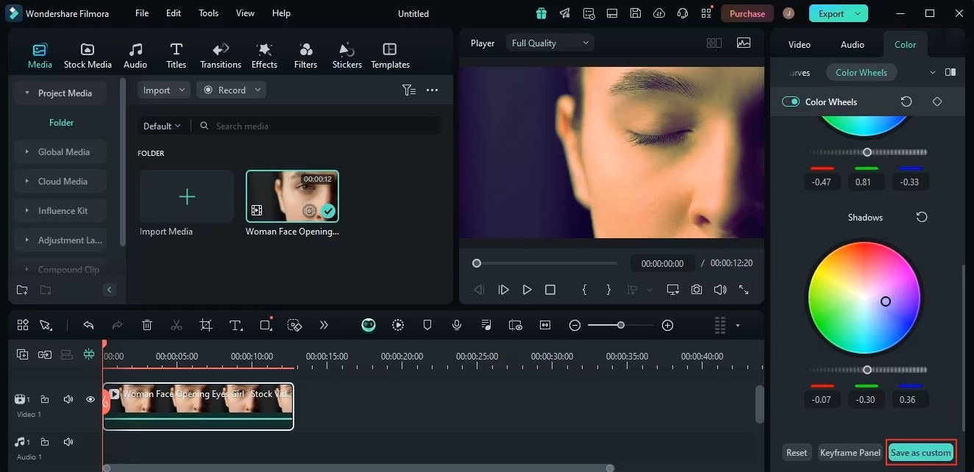Click the voiceover microphone icon

coord(456,324)
